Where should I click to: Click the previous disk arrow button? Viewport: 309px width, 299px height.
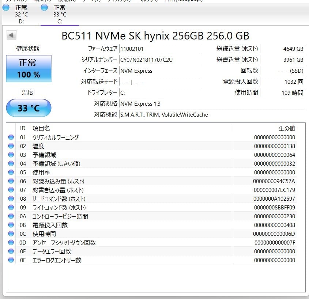tap(11, 35)
